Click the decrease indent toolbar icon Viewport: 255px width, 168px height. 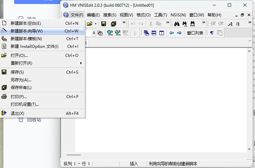tap(221, 24)
